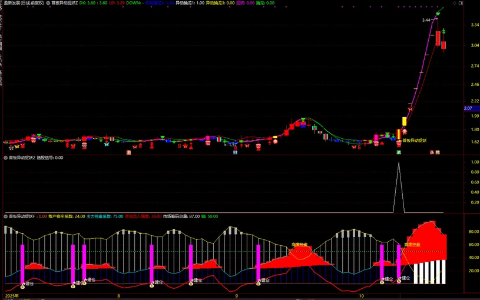Click the 减 marker on the main chart axis
This screenshot has width=480, height=300.
point(399,152)
